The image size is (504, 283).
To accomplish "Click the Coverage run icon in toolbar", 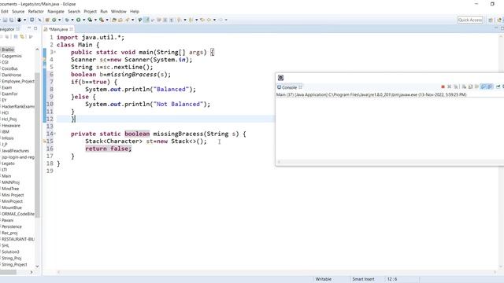I will pos(90,20).
